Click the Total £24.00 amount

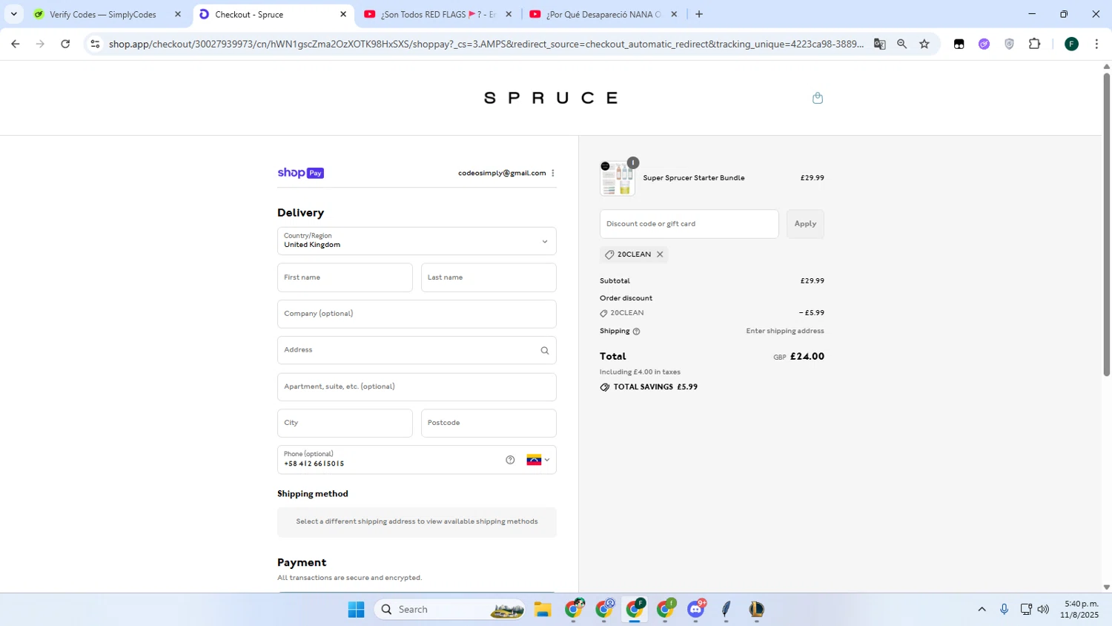[807, 357]
